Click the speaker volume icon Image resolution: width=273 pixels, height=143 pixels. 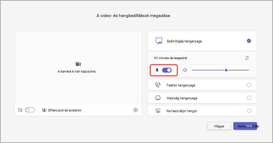(x=185, y=70)
